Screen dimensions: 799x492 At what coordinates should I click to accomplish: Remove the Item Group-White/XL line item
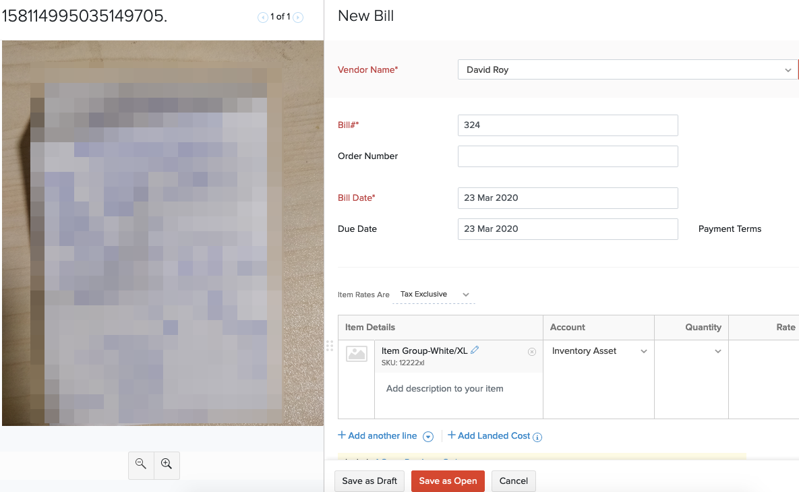(x=532, y=352)
